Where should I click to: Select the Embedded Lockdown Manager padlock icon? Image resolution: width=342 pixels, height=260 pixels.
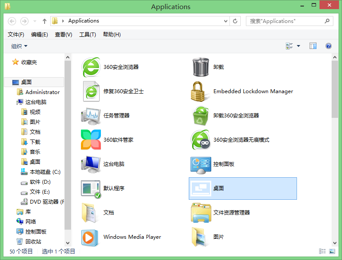(x=200, y=91)
